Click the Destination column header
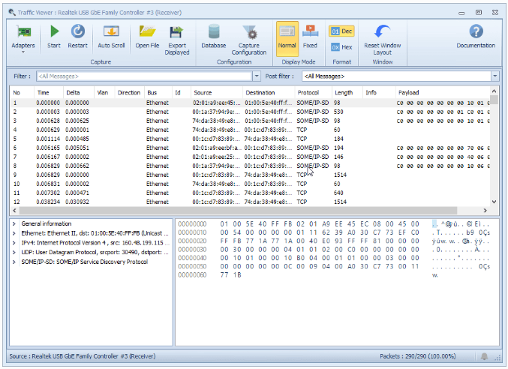This screenshot has width=508, height=369. coord(268,92)
